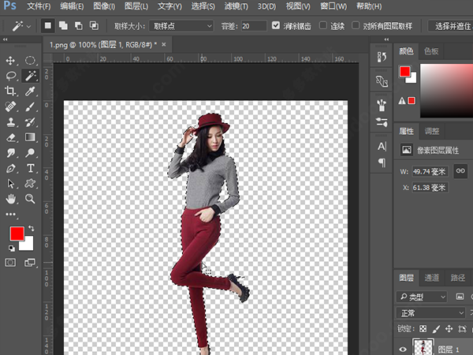The width and height of the screenshot is (473, 355).
Task: Close the 1.png document tab
Action: [164, 45]
